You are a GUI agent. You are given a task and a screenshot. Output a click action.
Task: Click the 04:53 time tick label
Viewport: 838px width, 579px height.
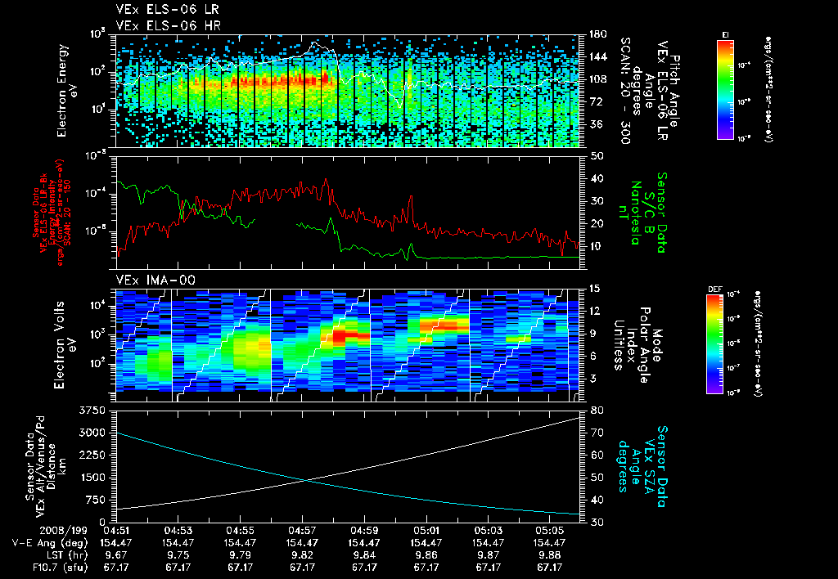178,531
